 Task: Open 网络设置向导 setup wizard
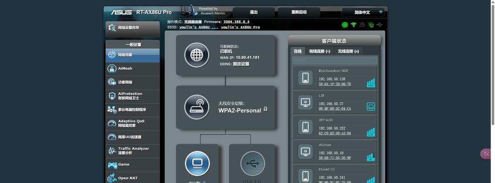132,28
